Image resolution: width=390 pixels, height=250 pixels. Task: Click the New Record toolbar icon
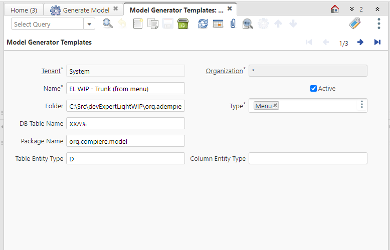click(138, 24)
